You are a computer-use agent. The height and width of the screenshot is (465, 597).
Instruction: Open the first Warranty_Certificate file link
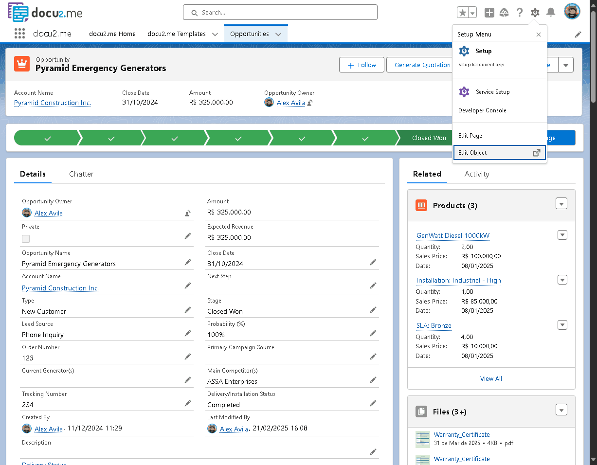pyautogui.click(x=462, y=435)
